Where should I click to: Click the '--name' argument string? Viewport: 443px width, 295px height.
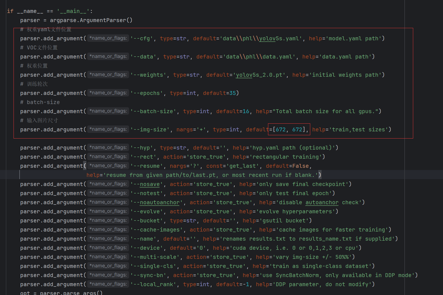coord(143,239)
